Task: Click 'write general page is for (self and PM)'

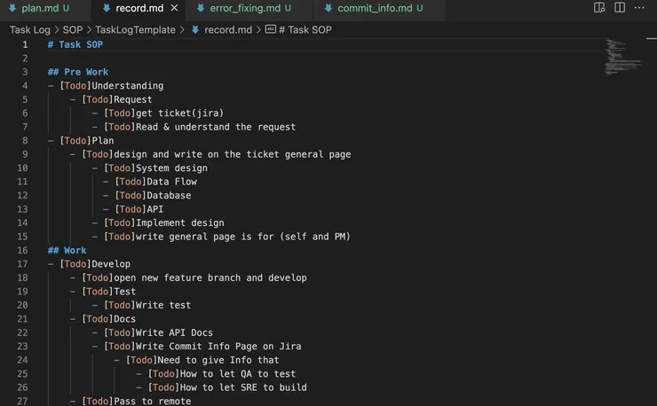Action: pos(243,237)
